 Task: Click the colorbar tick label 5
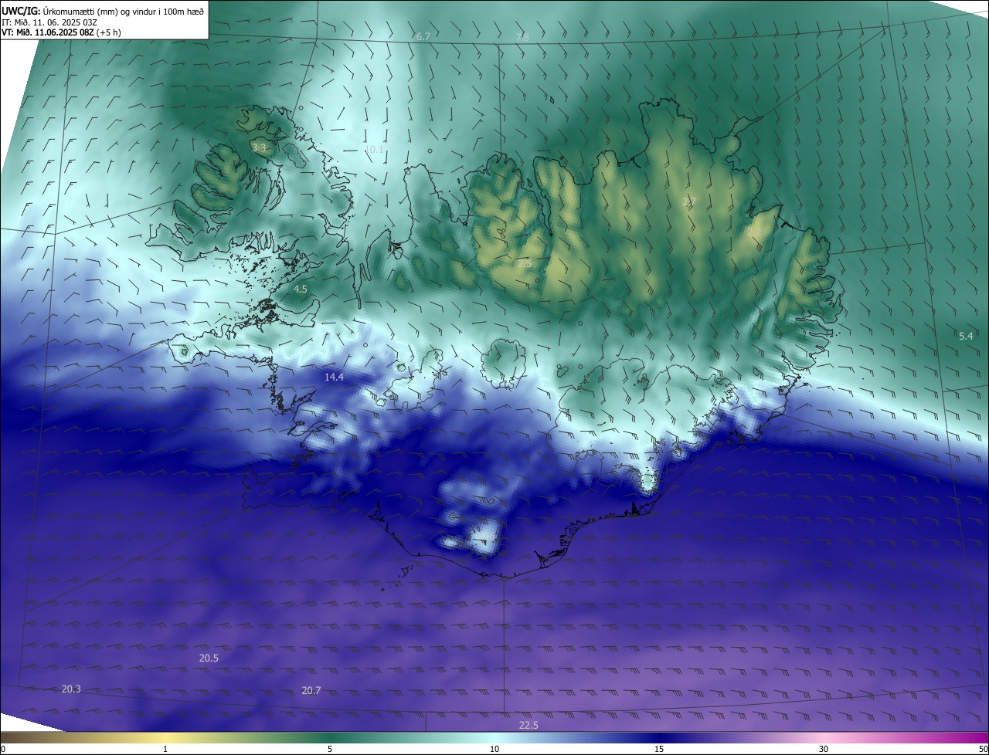(x=330, y=749)
